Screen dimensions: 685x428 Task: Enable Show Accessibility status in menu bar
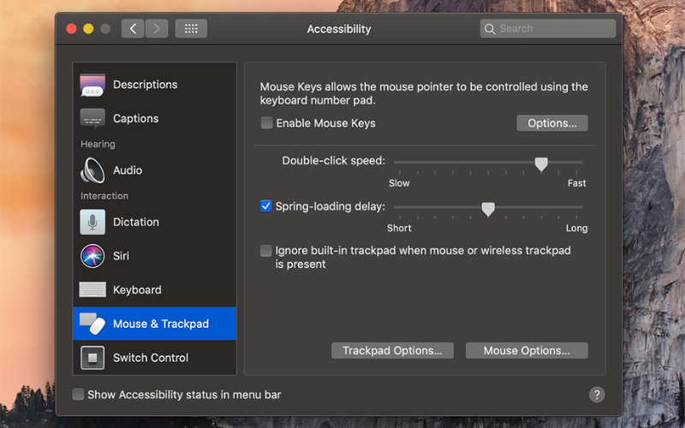tap(78, 395)
